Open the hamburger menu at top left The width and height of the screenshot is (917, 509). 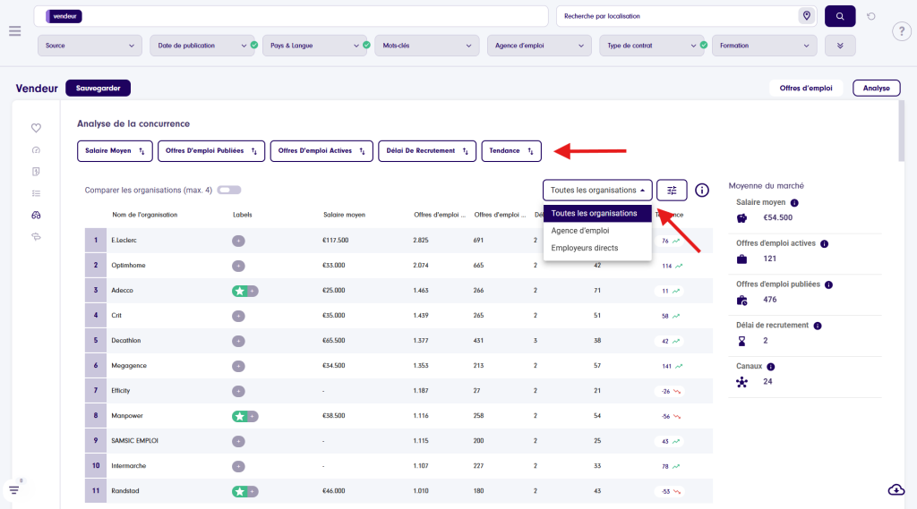pos(14,31)
